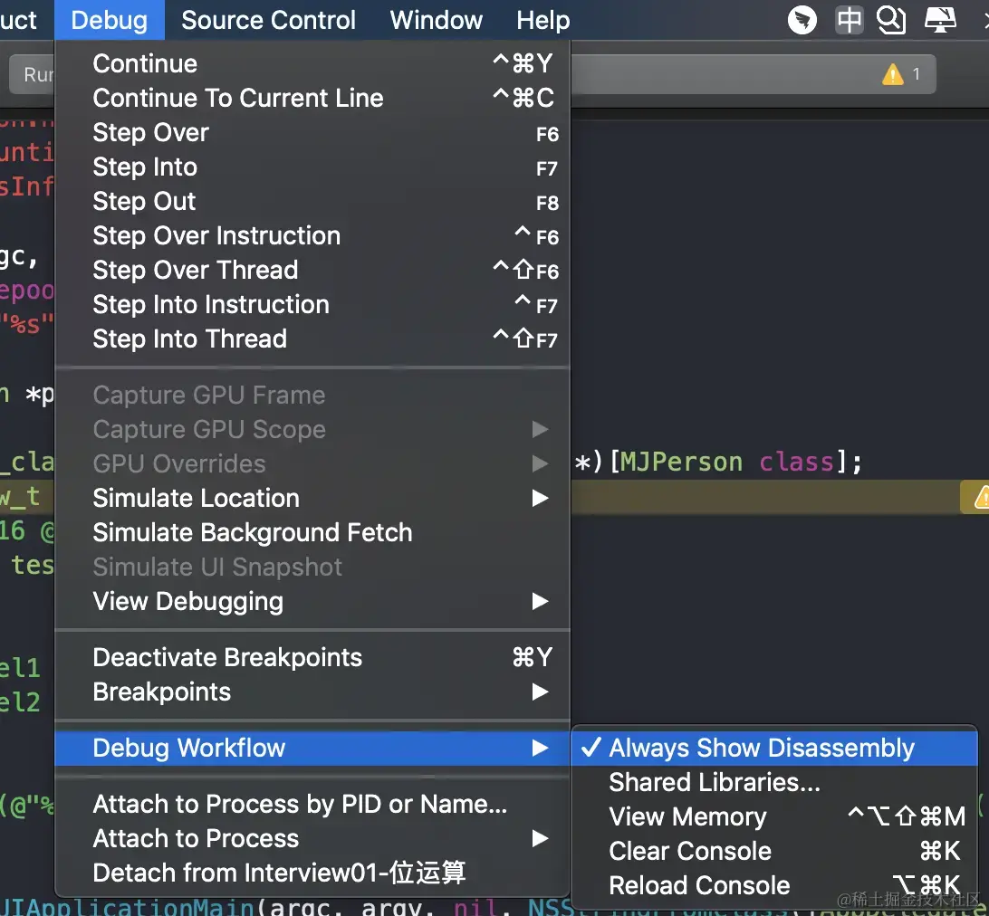Expand the Debug Workflow submenu

tap(312, 749)
